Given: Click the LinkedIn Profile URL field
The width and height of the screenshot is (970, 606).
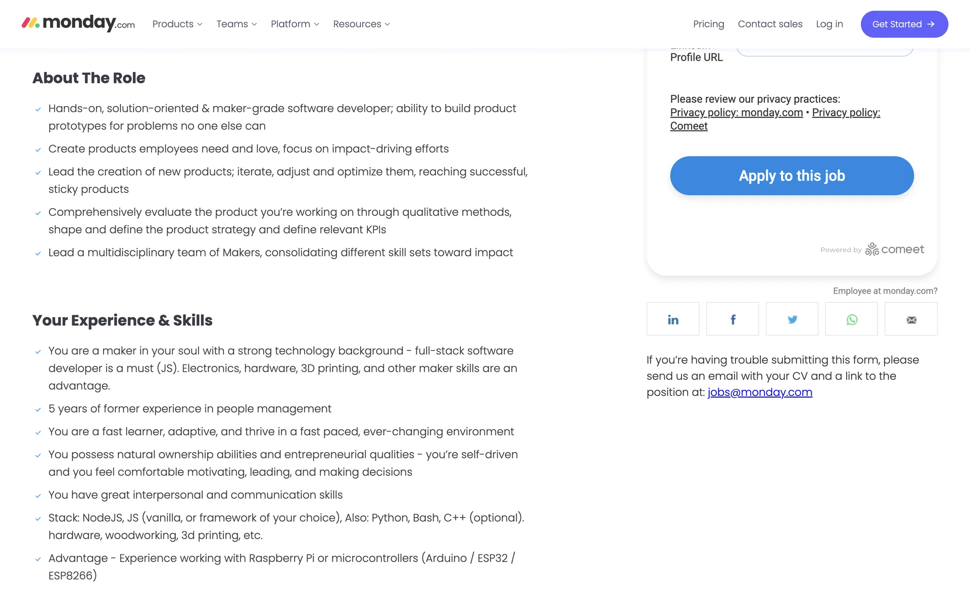Looking at the screenshot, I should 825,51.
